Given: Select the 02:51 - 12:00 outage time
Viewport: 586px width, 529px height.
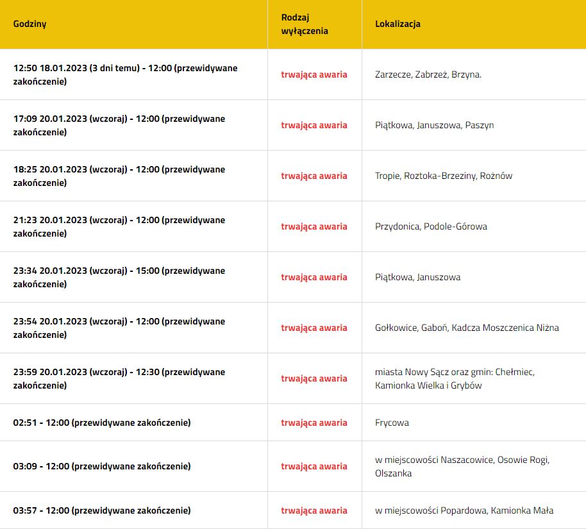Looking at the screenshot, I should (102, 423).
